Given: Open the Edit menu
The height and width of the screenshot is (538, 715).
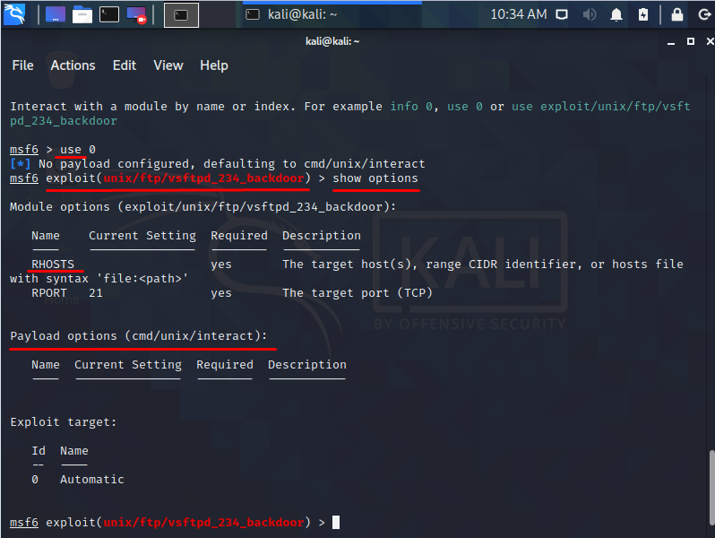Looking at the screenshot, I should (x=125, y=65).
